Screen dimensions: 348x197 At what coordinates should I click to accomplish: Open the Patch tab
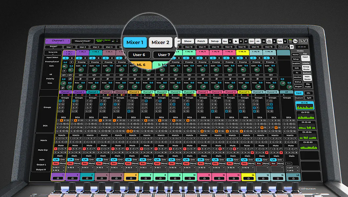click(201, 41)
